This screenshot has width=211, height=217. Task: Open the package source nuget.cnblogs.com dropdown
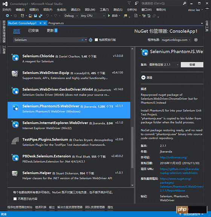click(176, 40)
